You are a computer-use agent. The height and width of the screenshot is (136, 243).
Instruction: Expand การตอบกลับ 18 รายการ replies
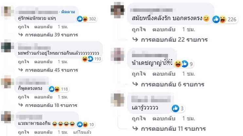48,105
